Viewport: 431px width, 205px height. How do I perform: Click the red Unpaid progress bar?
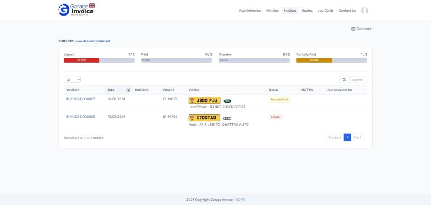point(81,60)
